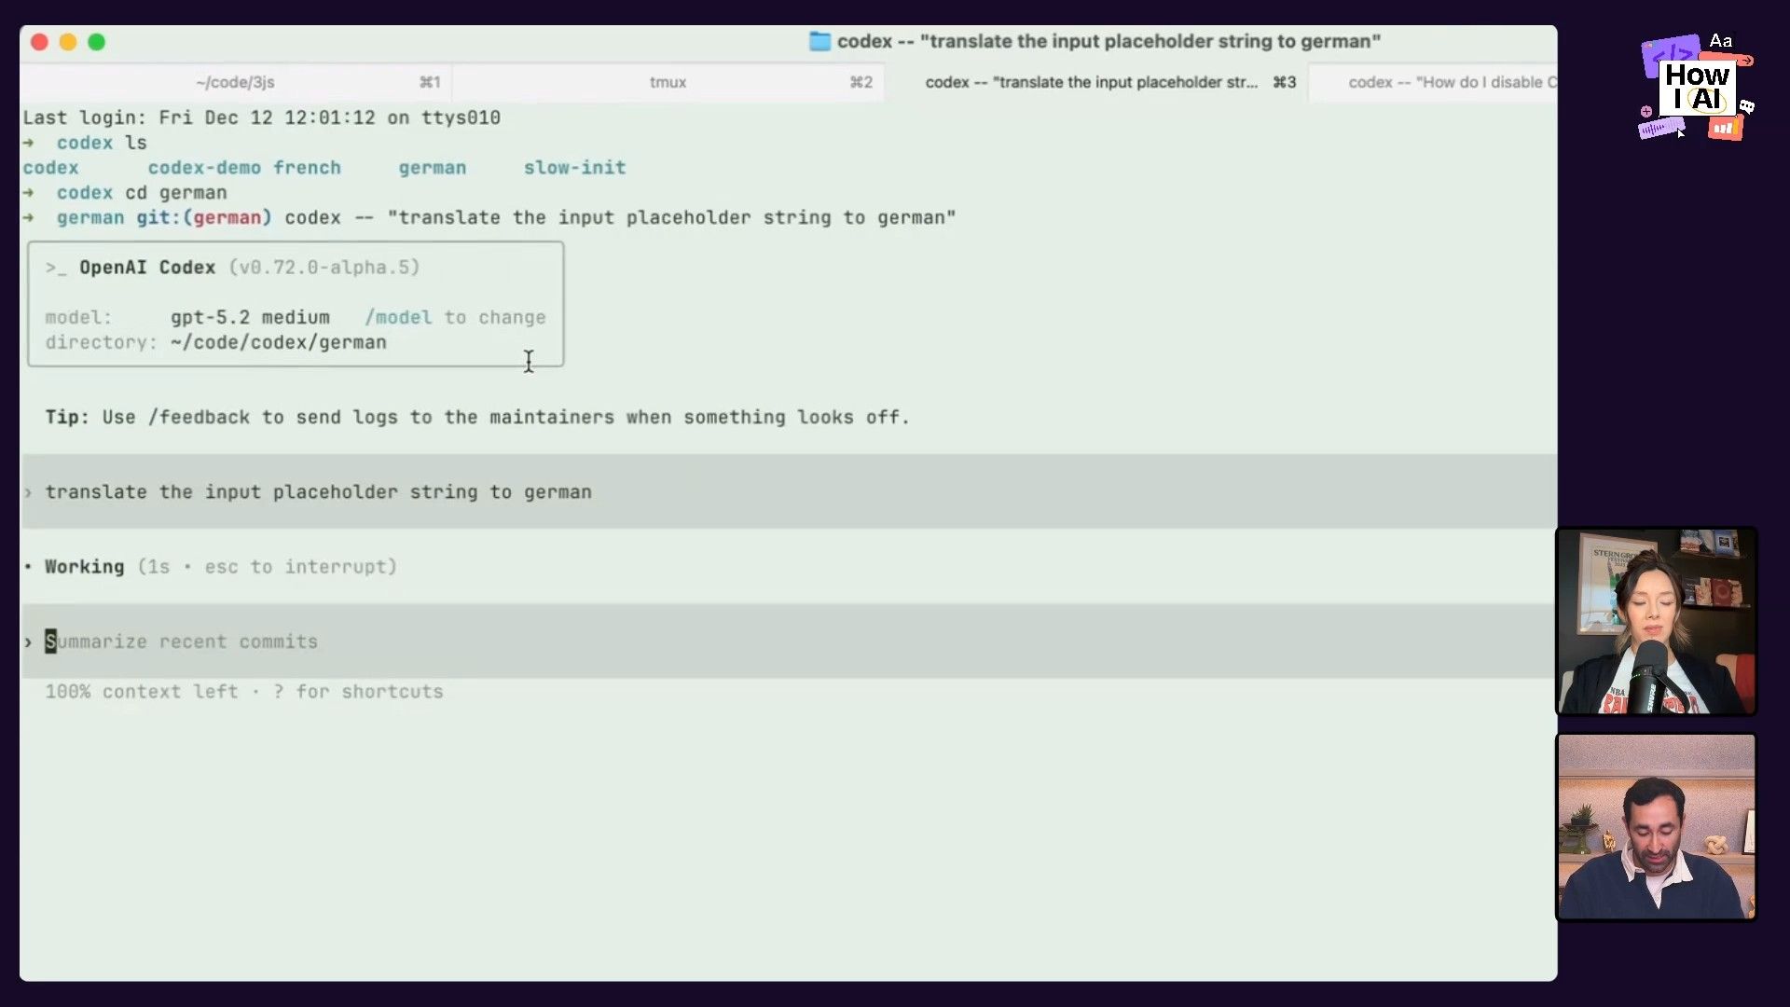Click the Last login line
The image size is (1790, 1007).
click(261, 117)
